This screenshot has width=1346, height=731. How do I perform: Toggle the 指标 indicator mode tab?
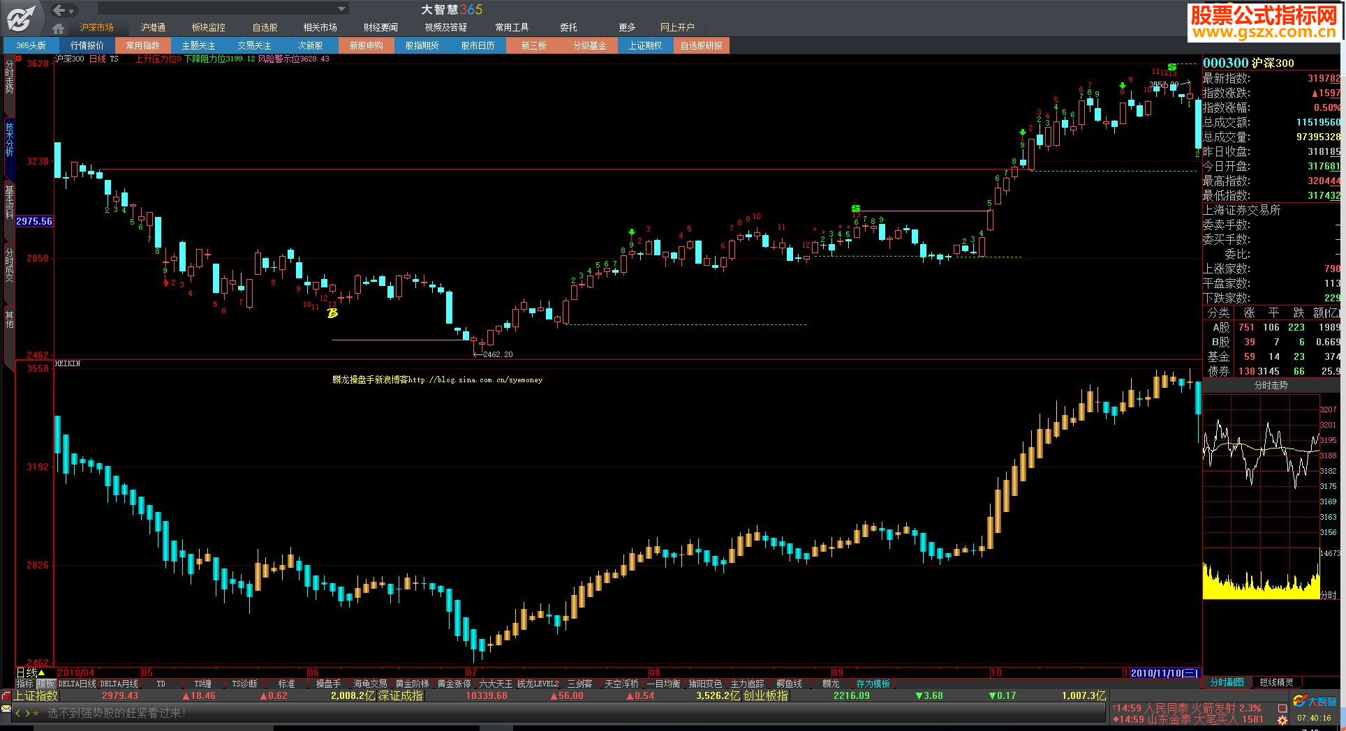[x=25, y=684]
